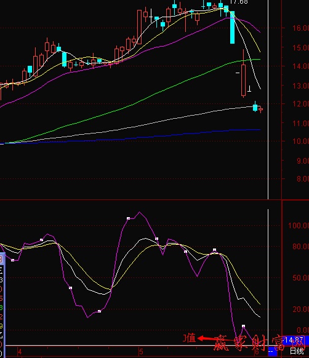Click the red J值 annotation text
Image resolution: width=309 pixels, height=358 pixels.
pos(189,338)
